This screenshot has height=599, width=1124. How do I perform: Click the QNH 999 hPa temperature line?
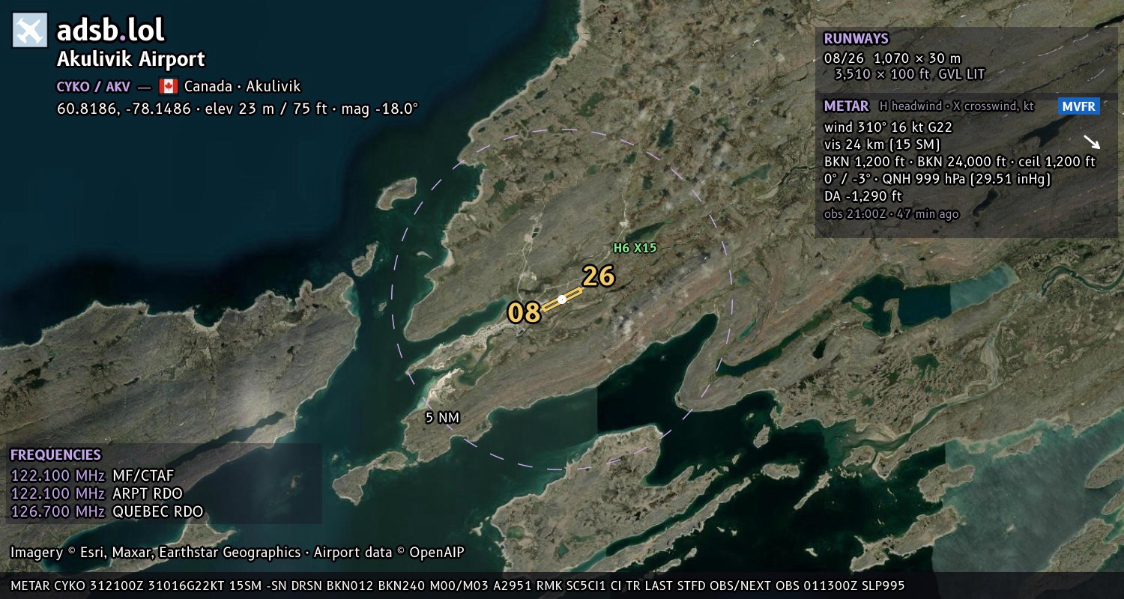937,179
